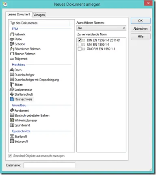
Task: Select the Lastgenerator icon
Action: [12, 89]
